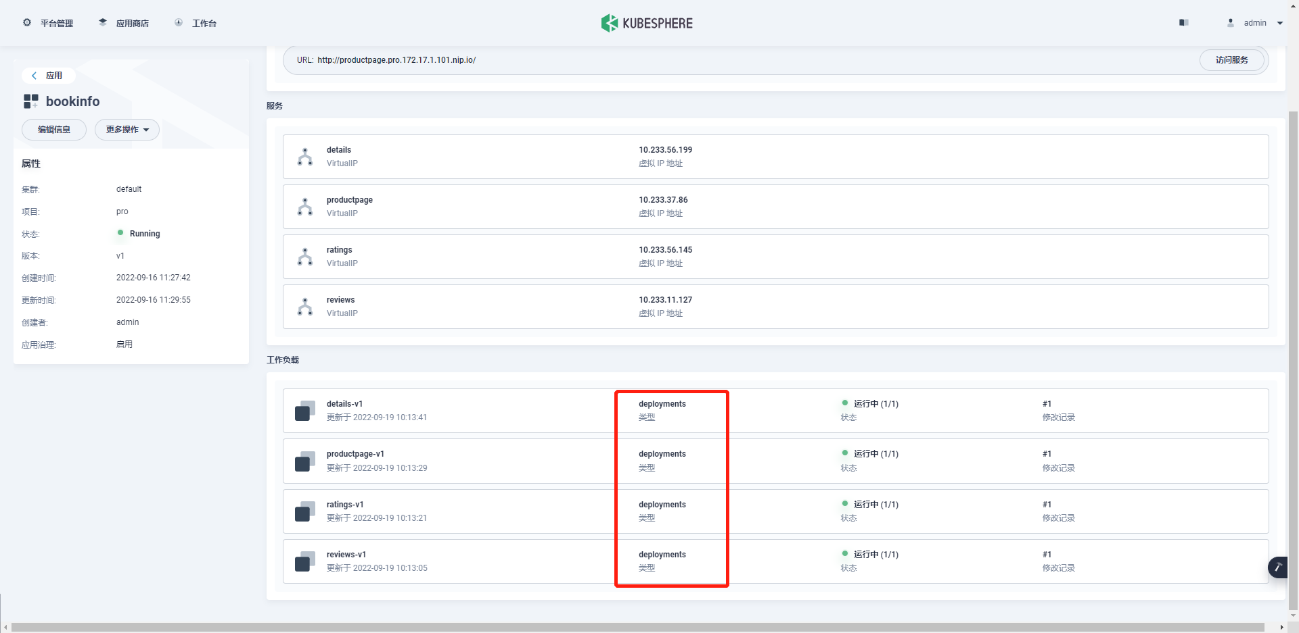
Task: Expand the admin account dropdown arrow
Action: [x=1280, y=23]
